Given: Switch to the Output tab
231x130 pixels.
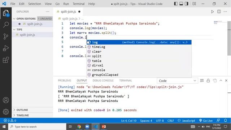Looking at the screenshot, I should click(82, 81).
